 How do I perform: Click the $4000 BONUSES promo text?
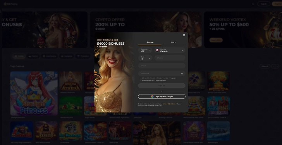pyautogui.click(x=111, y=44)
